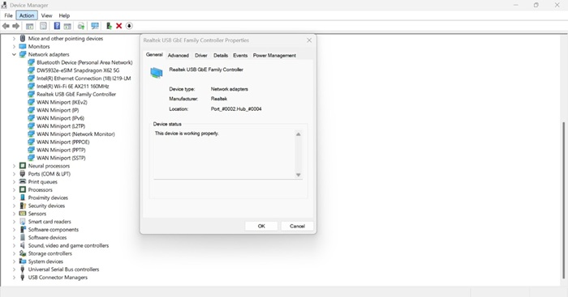Select WAN Miniport (SSTP)
The width and height of the screenshot is (568, 297).
(61, 158)
